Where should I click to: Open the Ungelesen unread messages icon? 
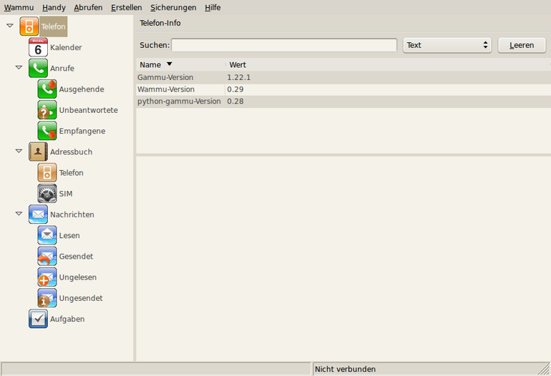point(47,277)
